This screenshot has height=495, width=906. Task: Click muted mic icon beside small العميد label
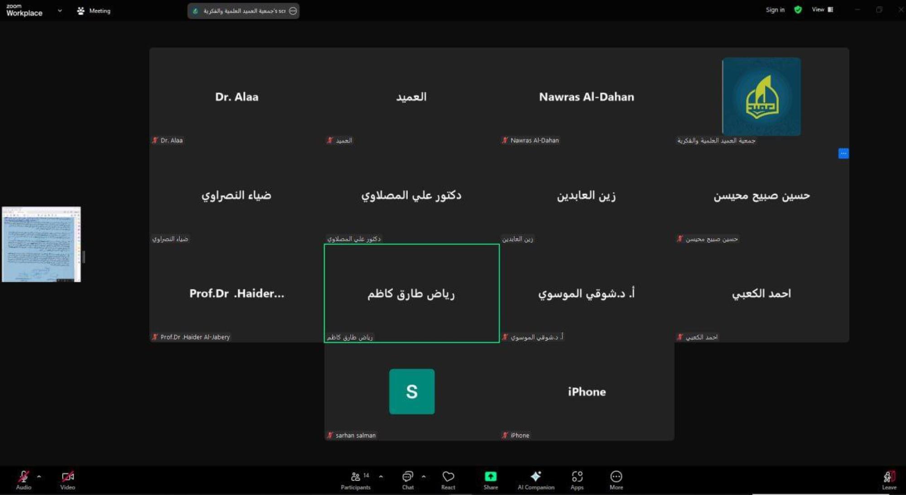pos(330,140)
